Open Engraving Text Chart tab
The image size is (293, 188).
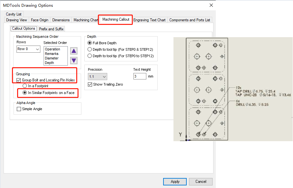150,20
